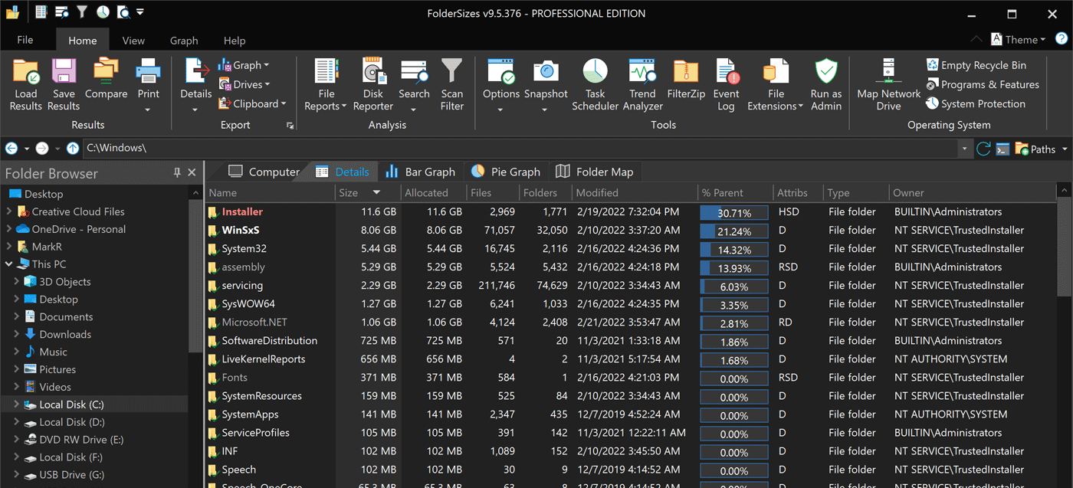Viewport: 1073px width, 488px height.
Task: Click the Save Results floppy icon
Action: [64, 71]
